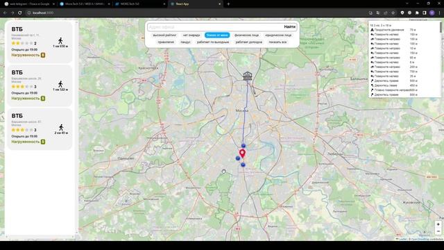Open the ВТБ card with distance 2 км 49 м
444x250 pixels.
[40, 129]
